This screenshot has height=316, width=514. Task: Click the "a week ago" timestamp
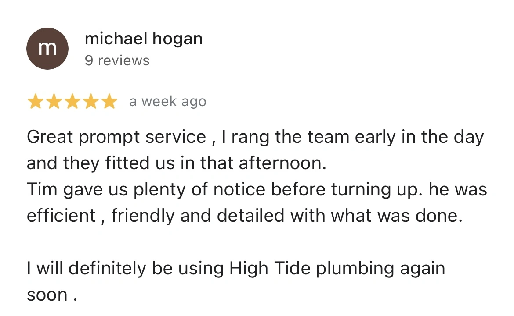168,101
